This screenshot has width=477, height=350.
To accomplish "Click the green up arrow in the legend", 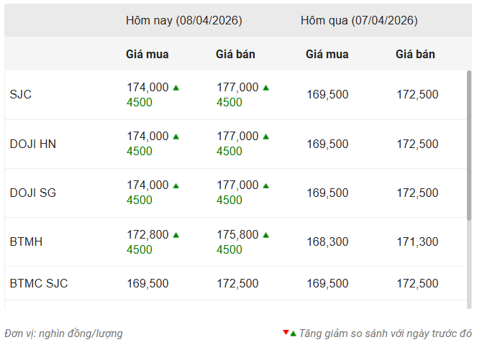I will click(293, 333).
